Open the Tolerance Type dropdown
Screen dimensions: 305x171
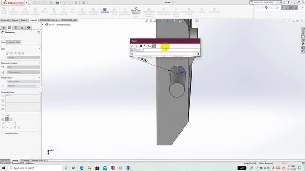coord(23,67)
